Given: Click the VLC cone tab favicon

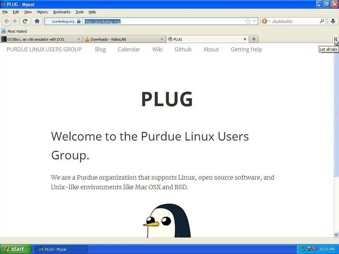Looking at the screenshot, I should click(87, 39).
